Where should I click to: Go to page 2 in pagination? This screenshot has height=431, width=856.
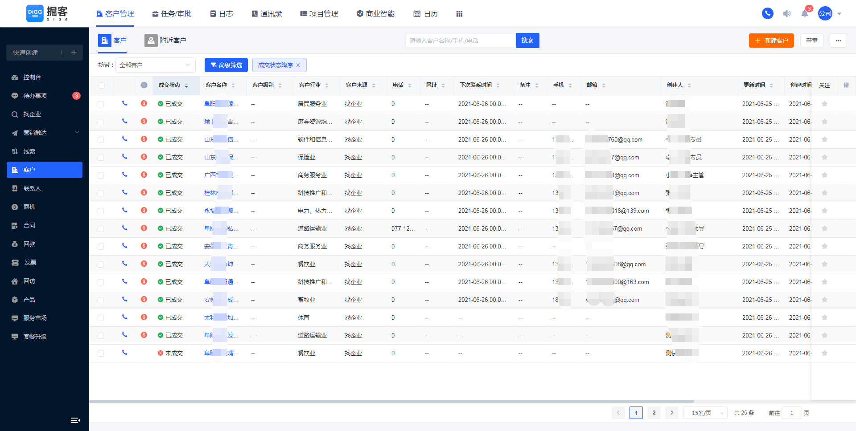click(x=654, y=413)
